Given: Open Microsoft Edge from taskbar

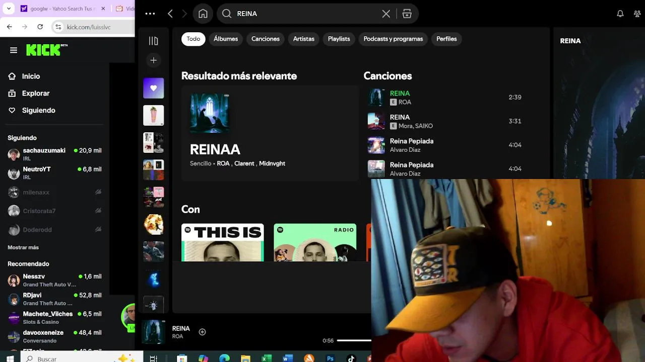Looking at the screenshot, I should coord(224,358).
